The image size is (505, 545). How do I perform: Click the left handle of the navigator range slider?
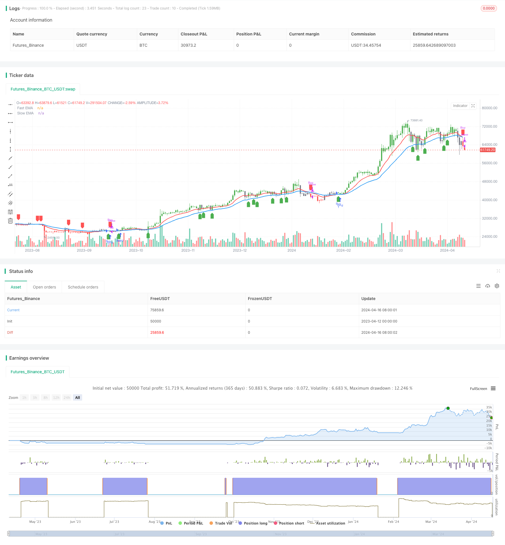pyautogui.click(x=9, y=533)
